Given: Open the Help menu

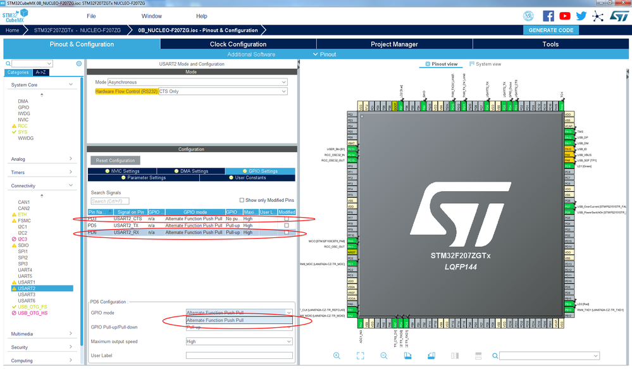Looking at the screenshot, I should point(202,16).
